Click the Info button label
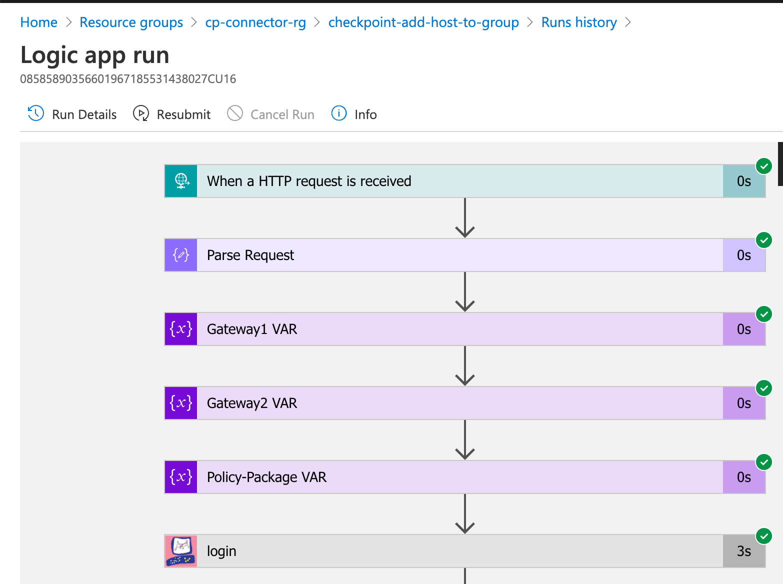Screen dimensions: 783x584 click(x=365, y=114)
